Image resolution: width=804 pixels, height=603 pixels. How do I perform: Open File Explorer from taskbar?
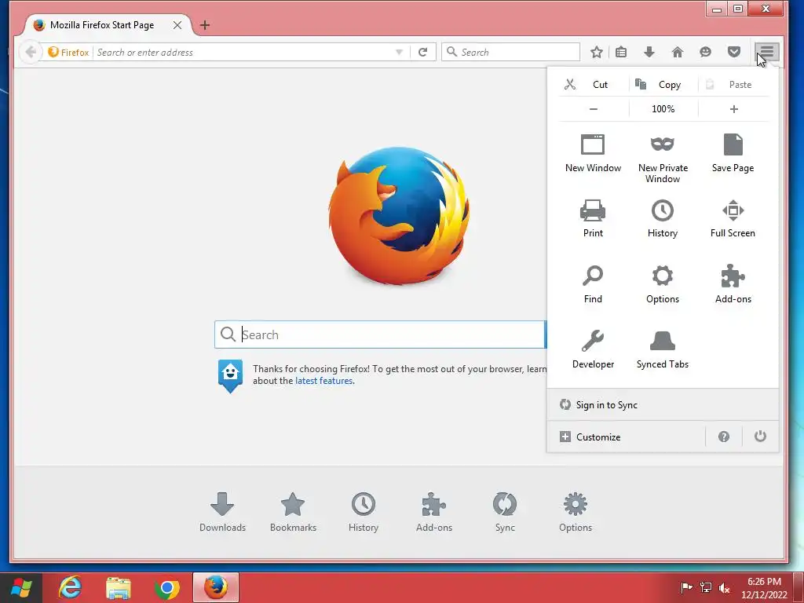click(x=119, y=587)
